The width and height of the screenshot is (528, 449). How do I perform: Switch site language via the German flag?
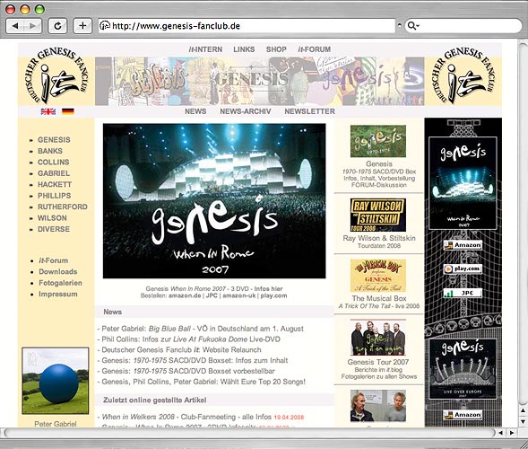pos(68,111)
